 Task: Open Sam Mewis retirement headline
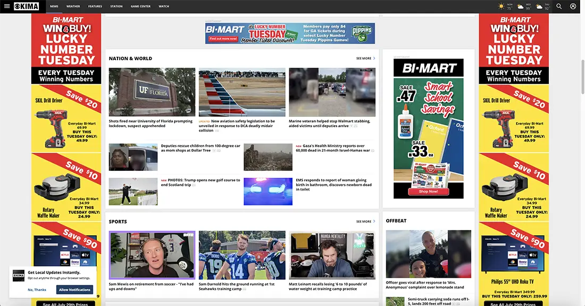click(151, 286)
